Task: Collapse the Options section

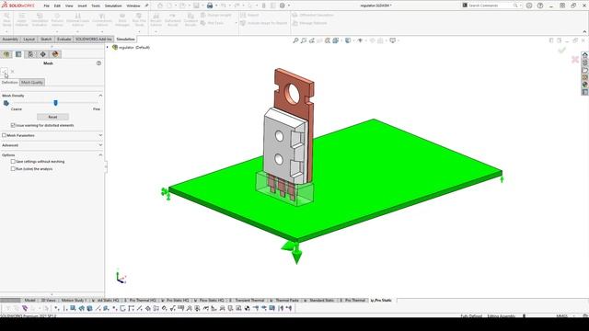Action: pyautogui.click(x=100, y=154)
